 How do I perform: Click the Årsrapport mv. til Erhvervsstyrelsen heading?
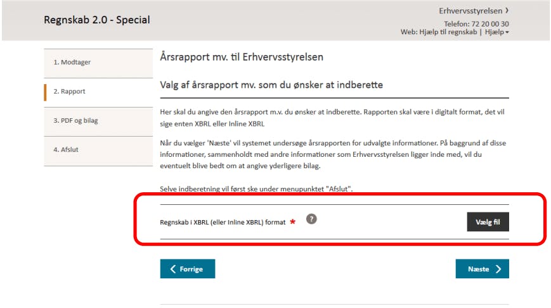tap(242, 57)
